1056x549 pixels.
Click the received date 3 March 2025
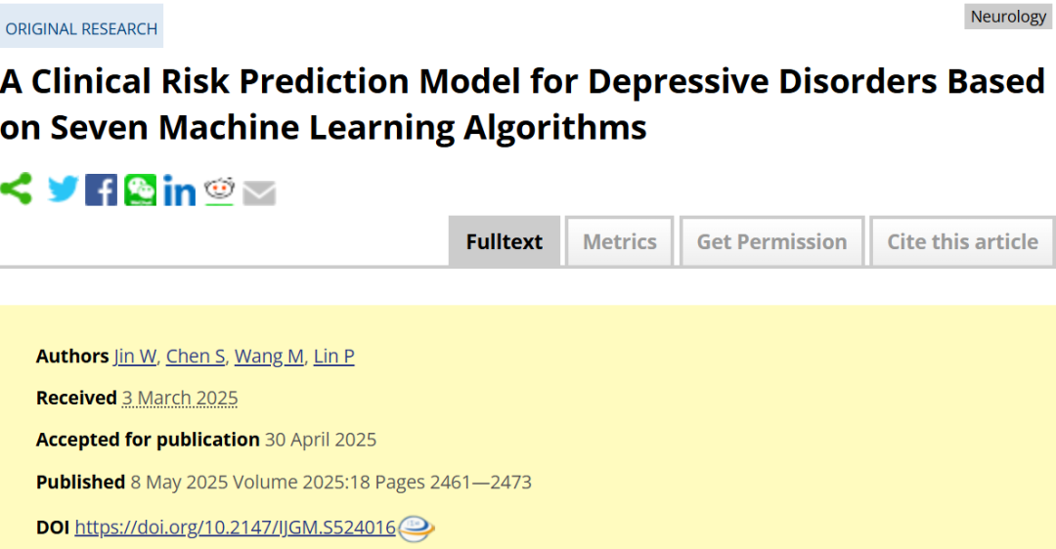180,399
